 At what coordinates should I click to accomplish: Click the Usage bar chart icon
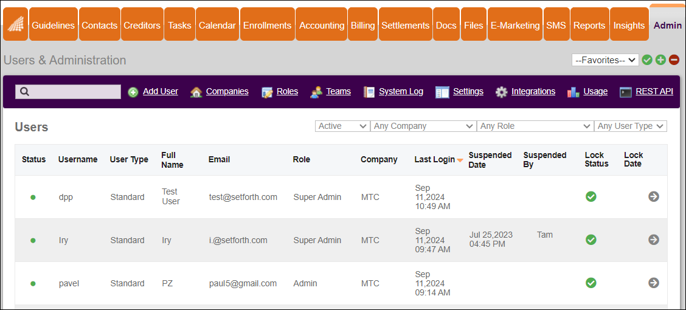[x=573, y=92]
